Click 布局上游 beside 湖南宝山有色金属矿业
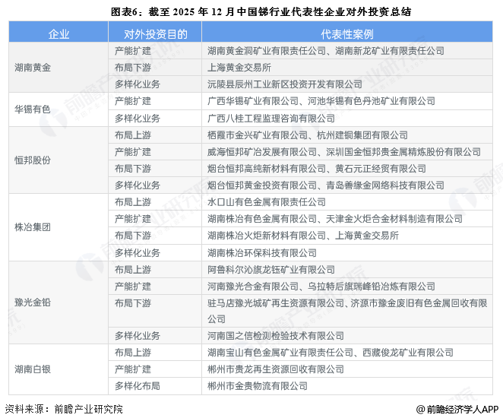Screen dimensions: 503x418 click(x=155, y=353)
